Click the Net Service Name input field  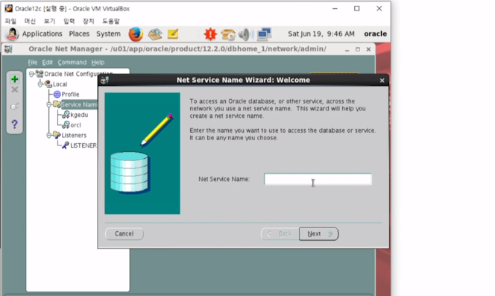[x=318, y=179]
